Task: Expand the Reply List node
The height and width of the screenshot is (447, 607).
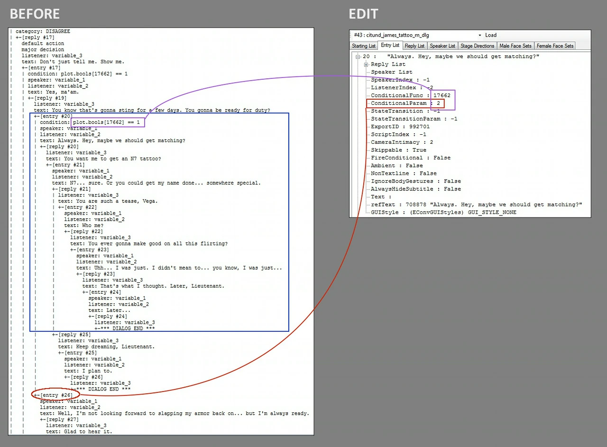Action: (x=366, y=65)
